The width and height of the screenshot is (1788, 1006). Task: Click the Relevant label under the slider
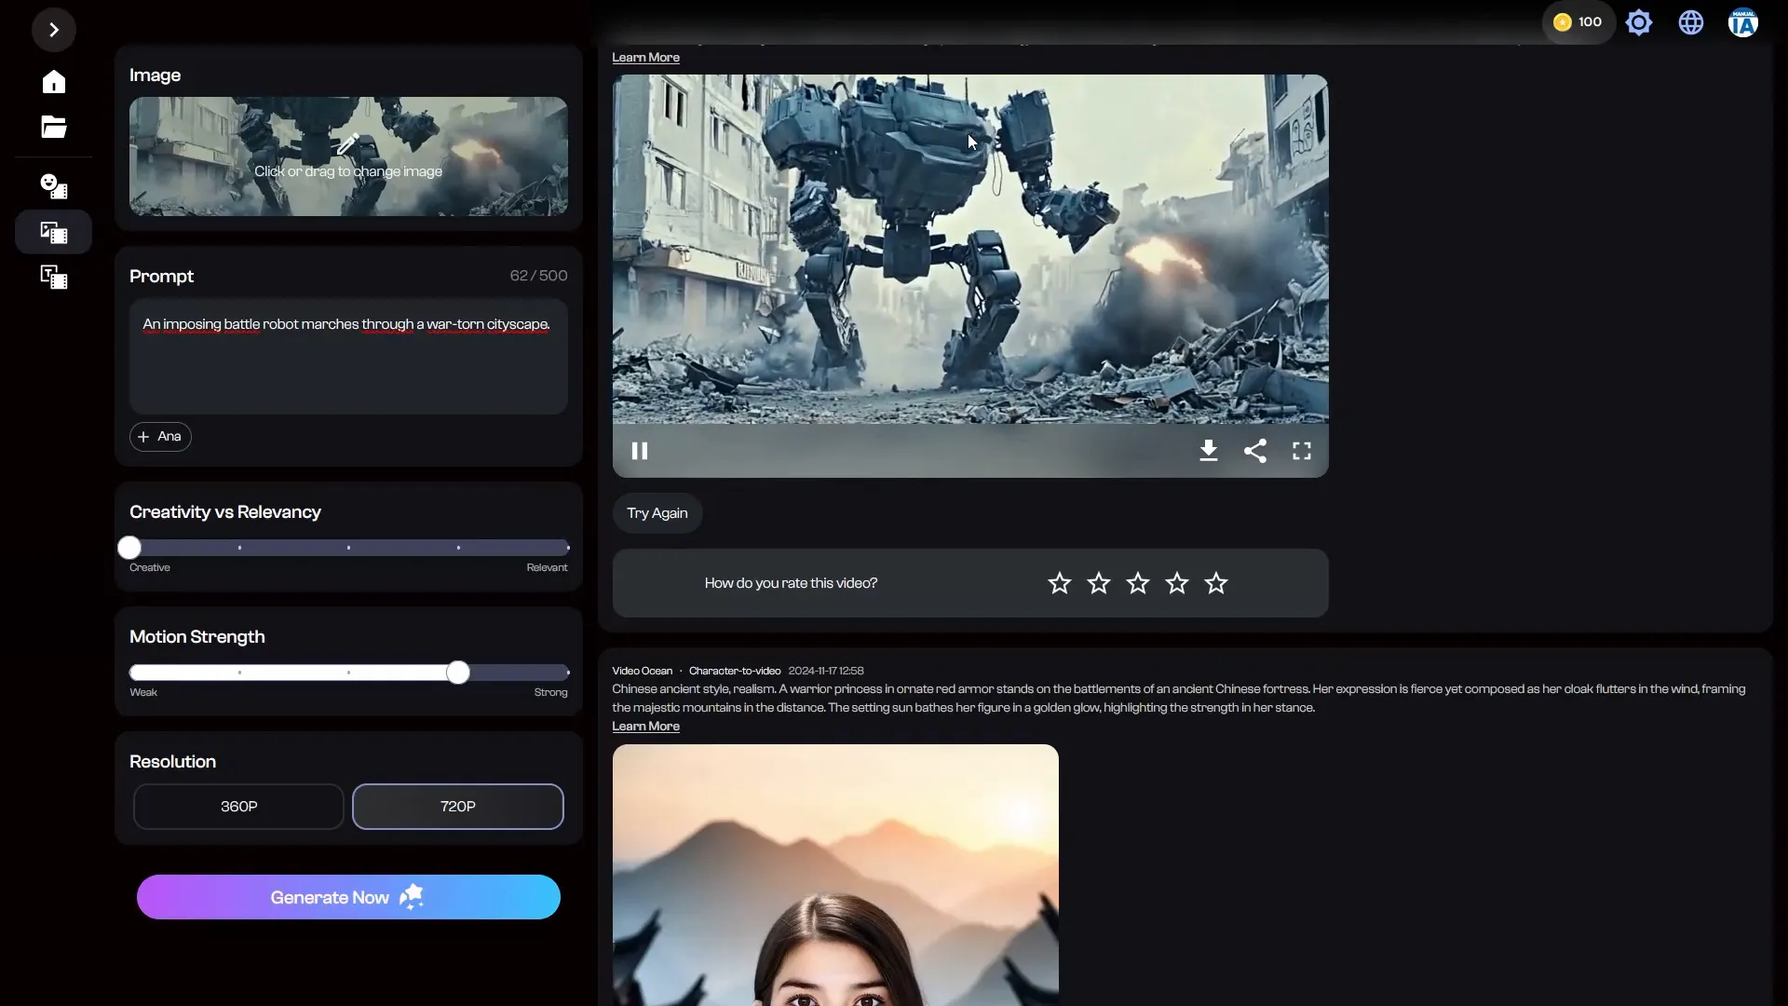[x=547, y=567]
